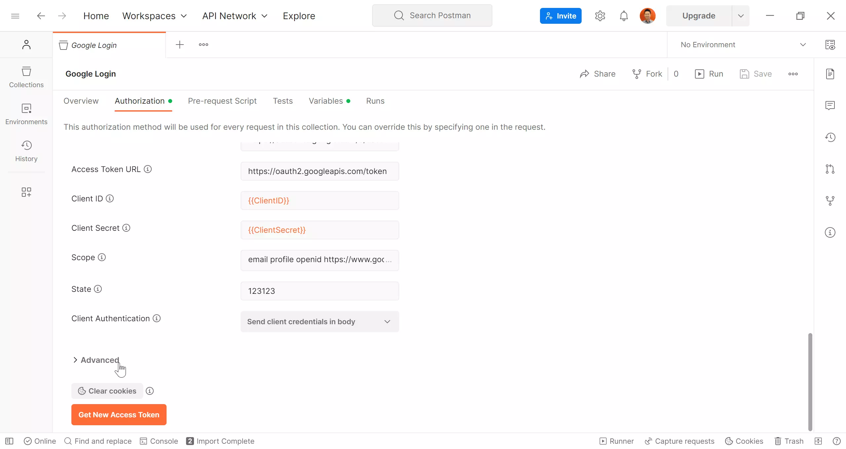Click the State input field
The height and width of the screenshot is (449, 846).
(x=320, y=291)
